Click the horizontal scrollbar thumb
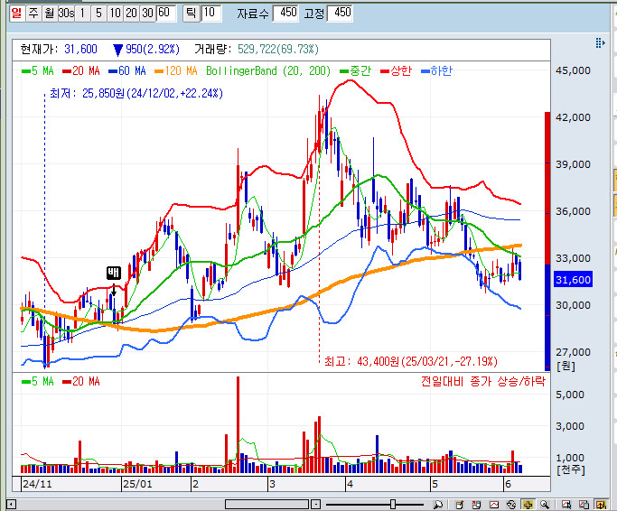The width and height of the screenshot is (617, 511). pyautogui.click(x=266, y=504)
